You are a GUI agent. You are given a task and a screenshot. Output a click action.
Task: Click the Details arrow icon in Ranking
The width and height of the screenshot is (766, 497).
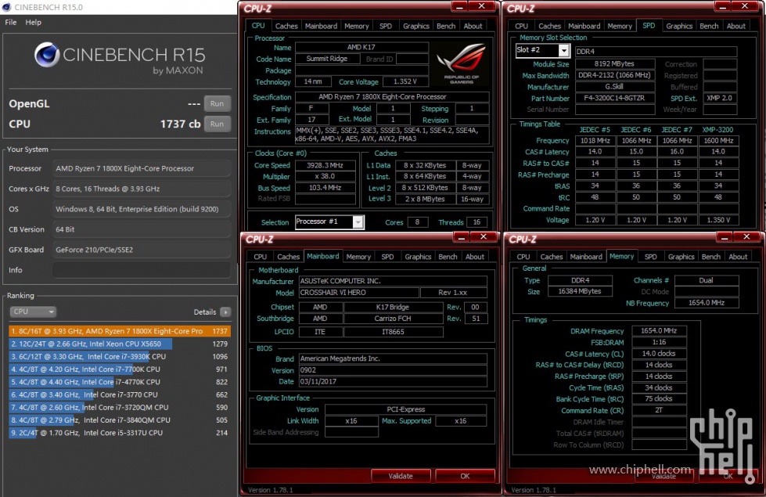point(225,312)
